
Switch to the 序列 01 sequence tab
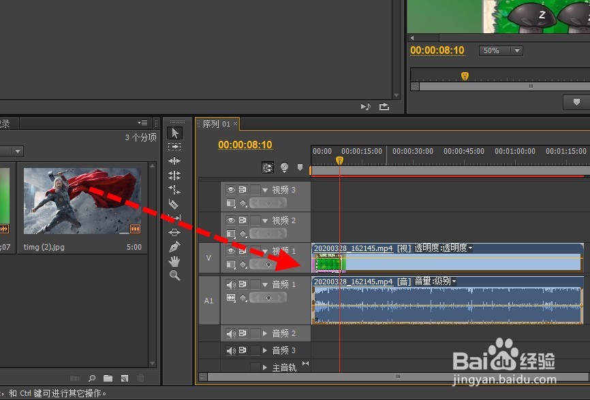point(216,124)
